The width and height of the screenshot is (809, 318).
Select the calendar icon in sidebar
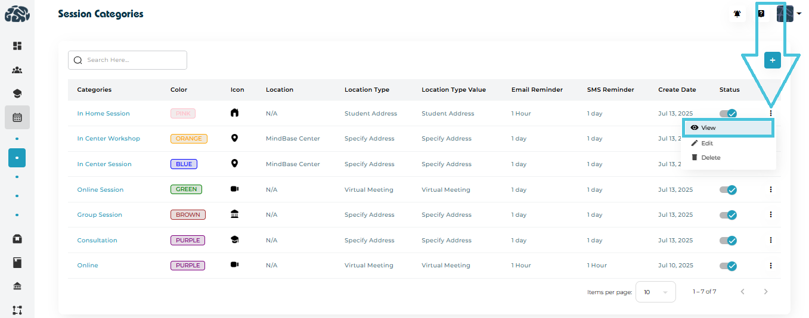pos(17,118)
